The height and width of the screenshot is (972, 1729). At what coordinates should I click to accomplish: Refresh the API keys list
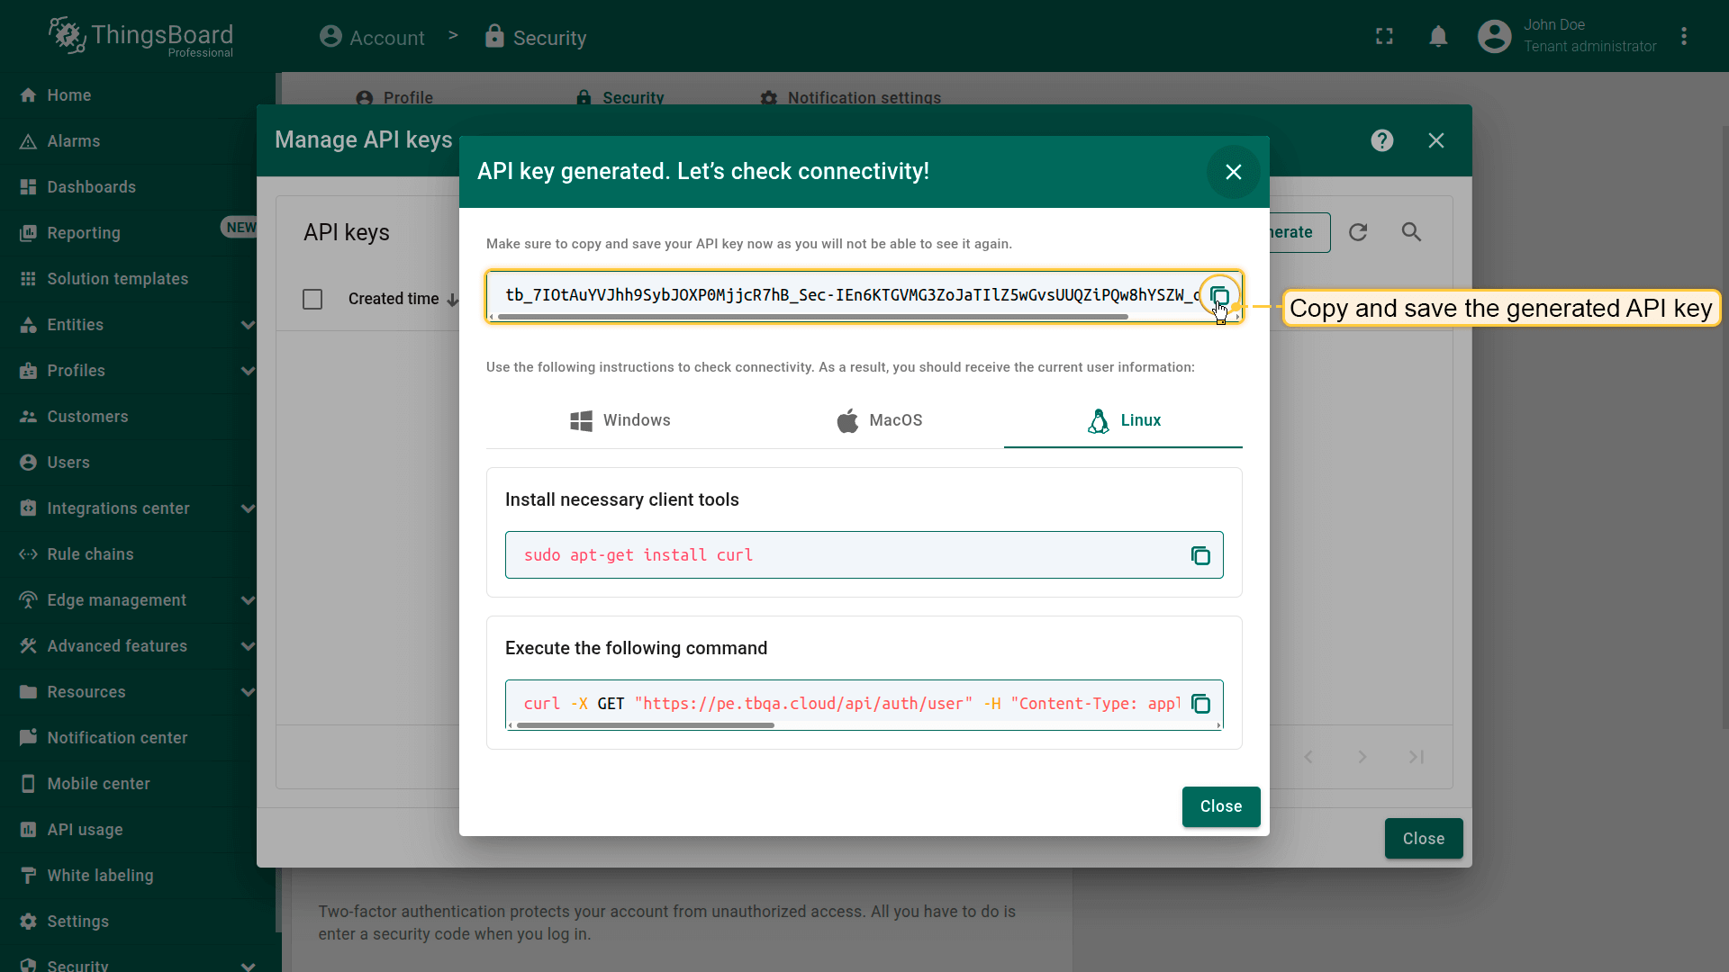tap(1358, 232)
